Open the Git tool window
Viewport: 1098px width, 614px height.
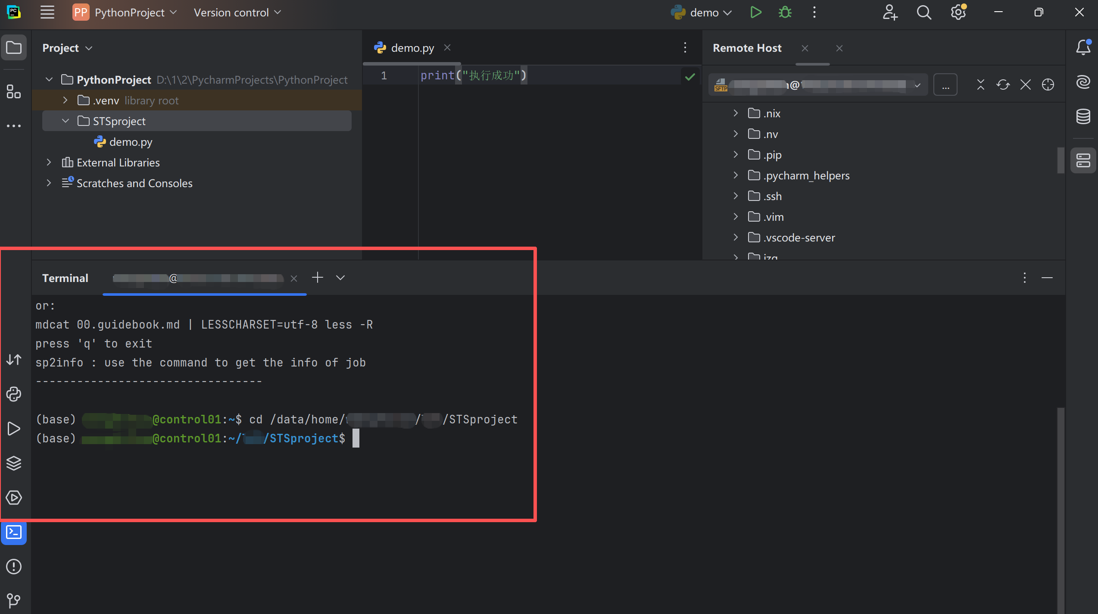pyautogui.click(x=14, y=601)
